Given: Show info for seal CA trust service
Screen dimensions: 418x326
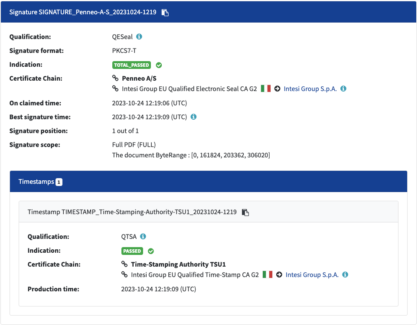Looking at the screenshot, I should [343, 88].
